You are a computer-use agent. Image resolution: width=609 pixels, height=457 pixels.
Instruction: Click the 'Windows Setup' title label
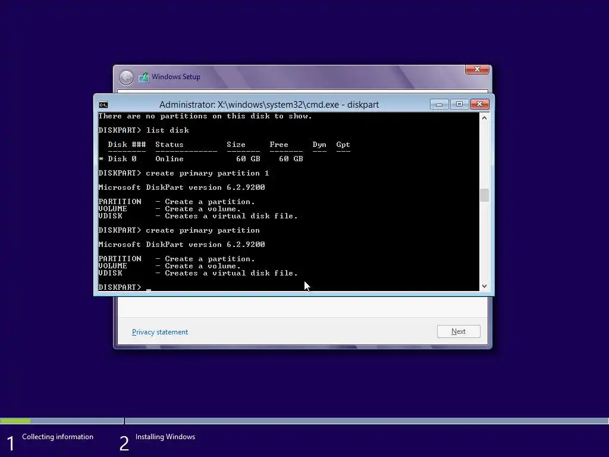coord(176,77)
